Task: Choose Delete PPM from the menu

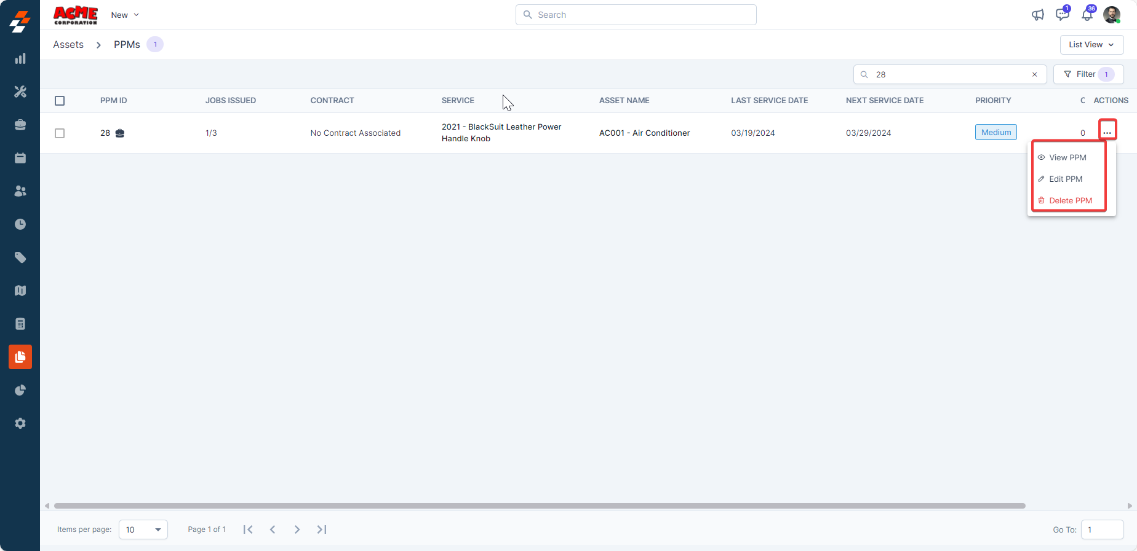Action: click(x=1070, y=201)
